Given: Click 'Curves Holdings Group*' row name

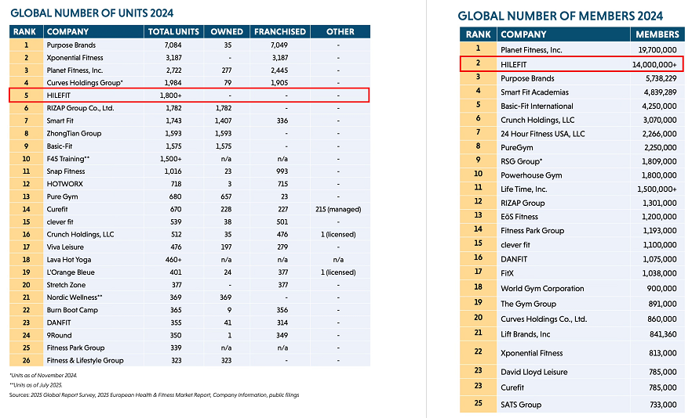Looking at the screenshot, I should [85, 83].
